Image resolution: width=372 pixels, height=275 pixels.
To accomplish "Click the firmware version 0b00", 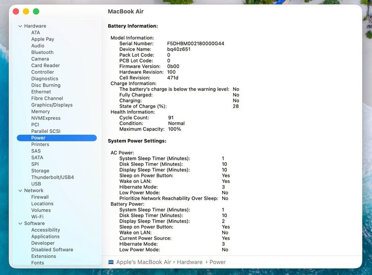I will click(x=173, y=66).
